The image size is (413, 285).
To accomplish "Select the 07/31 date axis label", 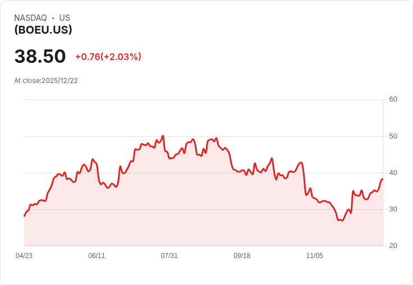I will tap(169, 256).
